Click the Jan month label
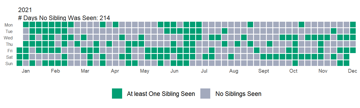360x108 pixels. pyautogui.click(x=26, y=71)
